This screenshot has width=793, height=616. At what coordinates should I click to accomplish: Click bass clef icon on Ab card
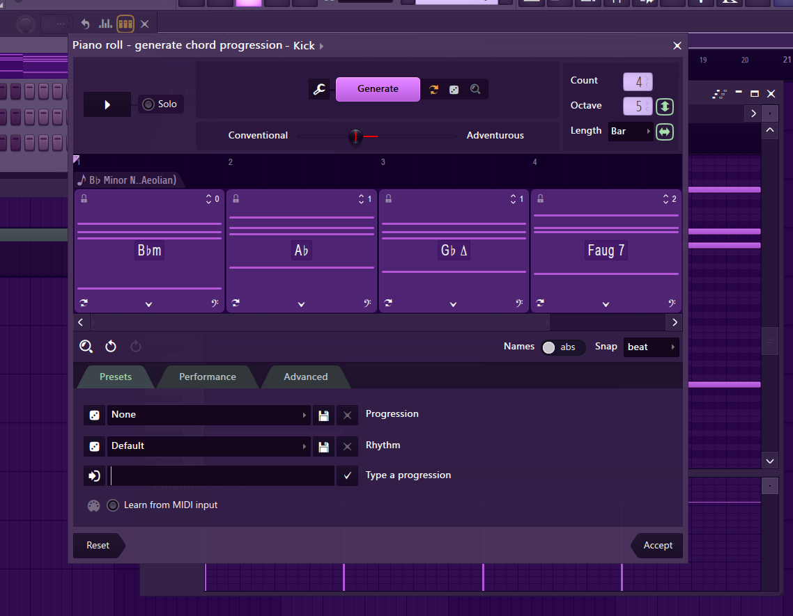(367, 303)
